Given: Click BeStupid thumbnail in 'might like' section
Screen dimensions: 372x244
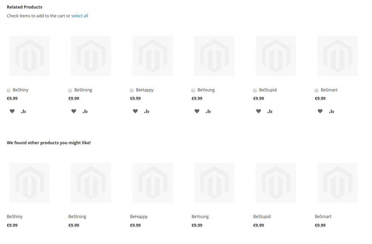Looking at the screenshot, I should click(276, 183).
